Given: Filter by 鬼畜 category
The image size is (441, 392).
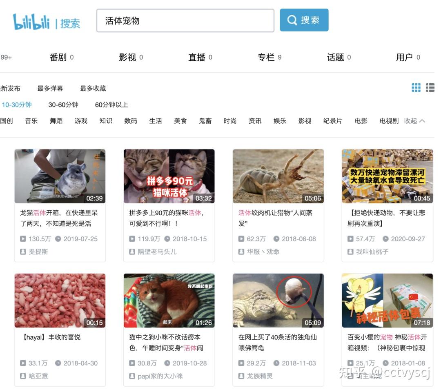Looking at the screenshot, I should (x=205, y=121).
